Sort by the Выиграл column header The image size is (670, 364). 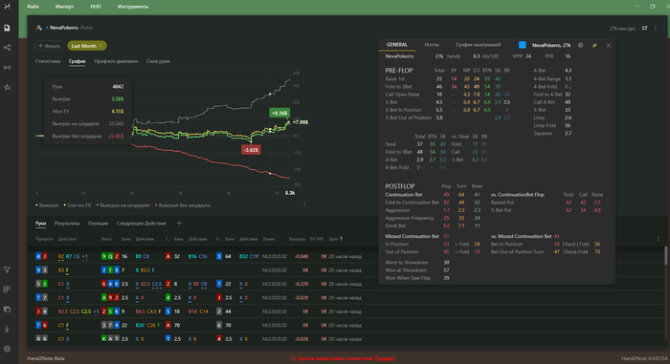click(298, 239)
